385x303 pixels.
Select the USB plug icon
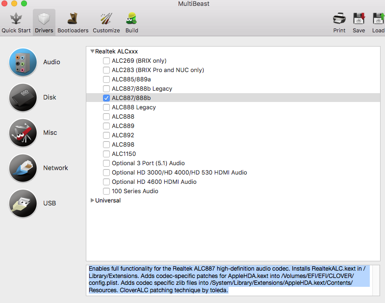point(23,203)
